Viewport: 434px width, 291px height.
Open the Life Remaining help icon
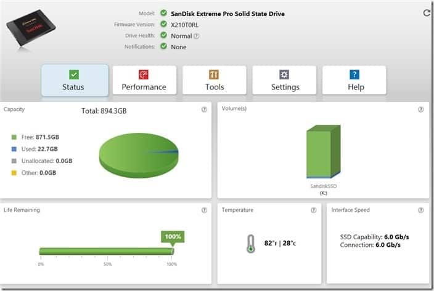204,210
